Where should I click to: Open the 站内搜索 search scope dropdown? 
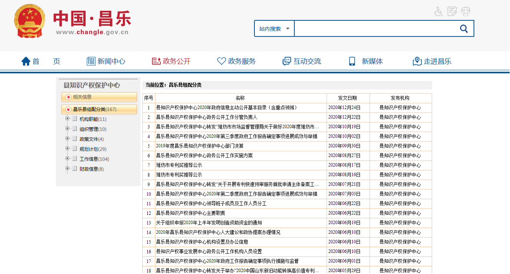(x=274, y=29)
